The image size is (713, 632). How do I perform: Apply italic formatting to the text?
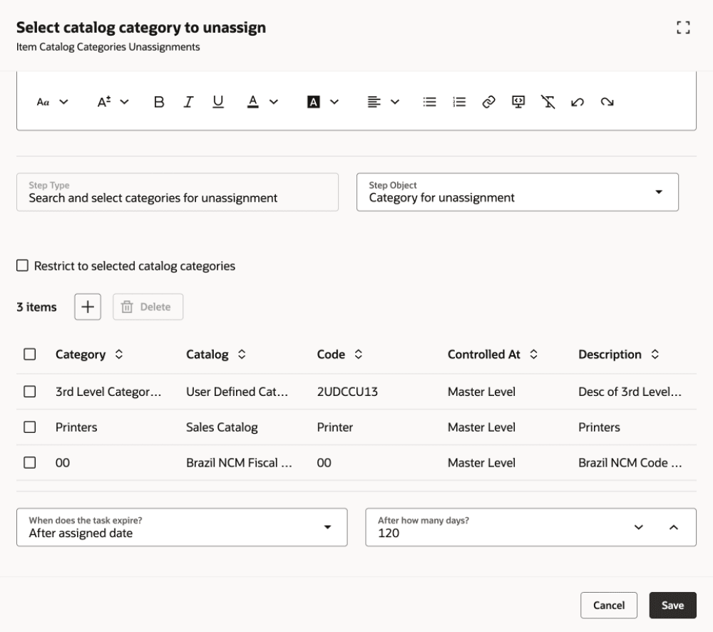pos(188,102)
